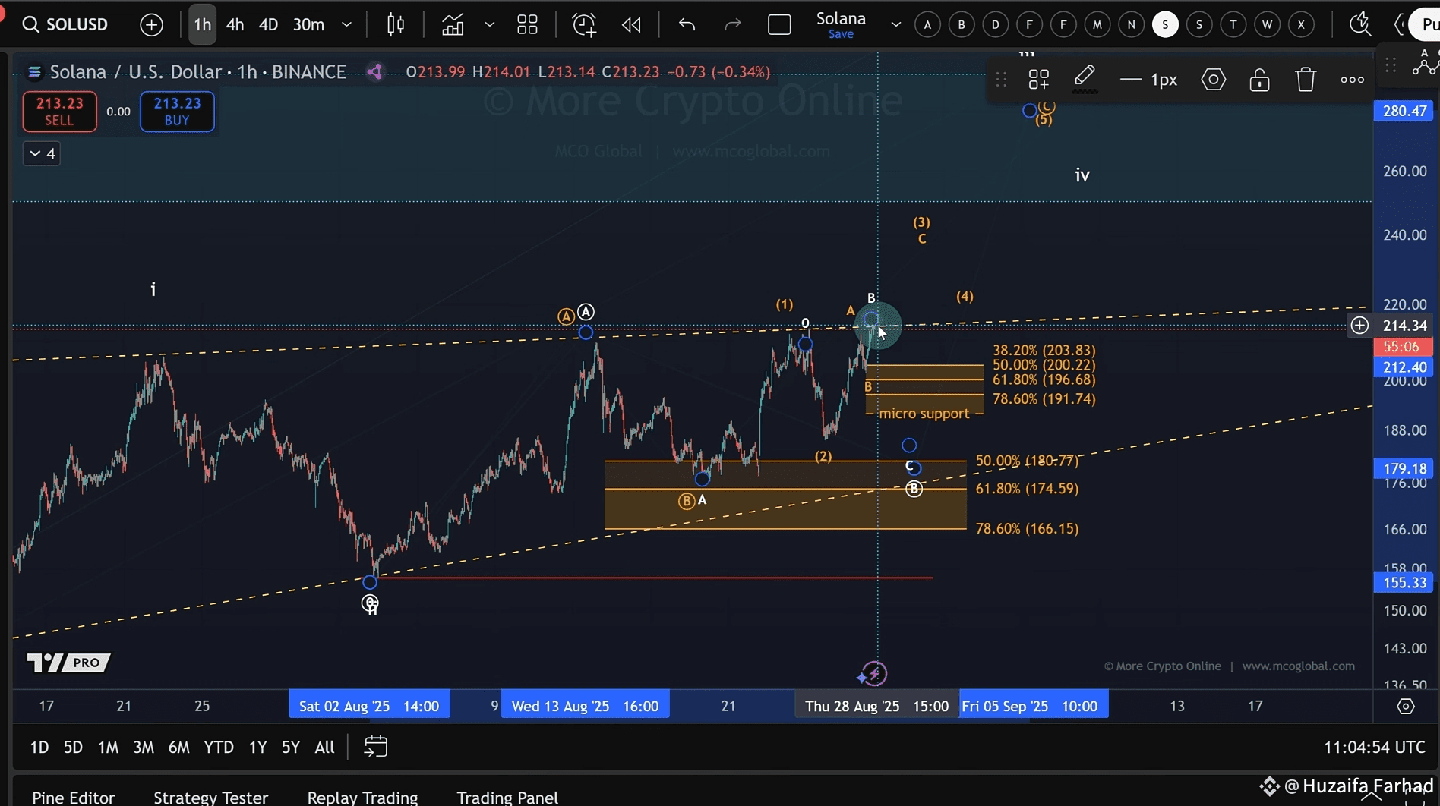Expand the indicator favorites dropdown arrow
The image size is (1440, 806).
point(490,24)
